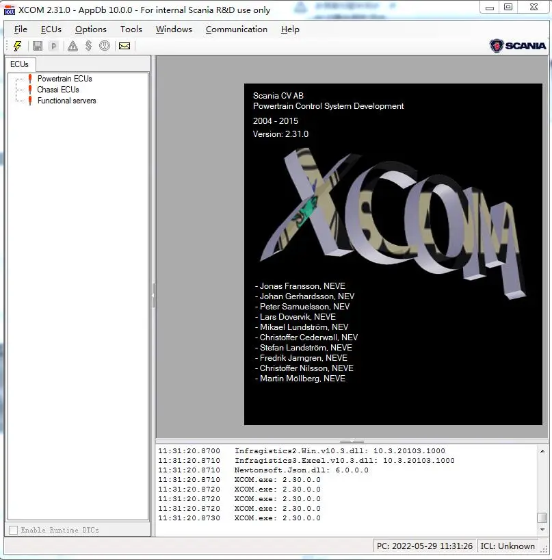This screenshot has width=552, height=560.
Task: Open the warning triangle DTC icon
Action: coord(73,46)
